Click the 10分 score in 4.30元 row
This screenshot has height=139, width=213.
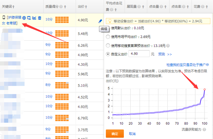point(49,64)
